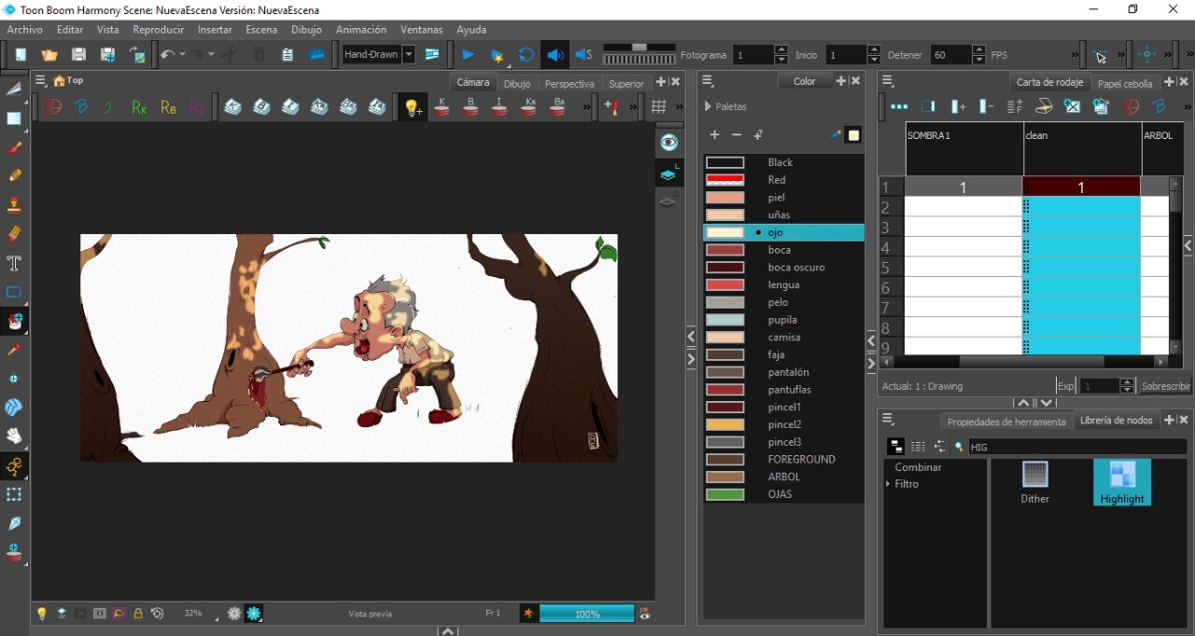Click the blue render preview flower icon
Image resolution: width=1195 pixels, height=636 pixels.
[x=254, y=614]
